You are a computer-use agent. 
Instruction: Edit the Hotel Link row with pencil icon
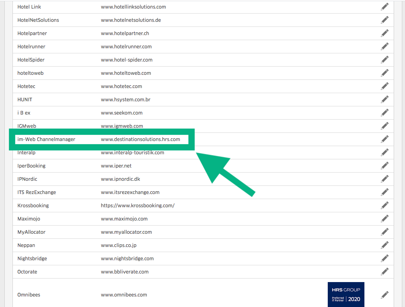coord(385,7)
